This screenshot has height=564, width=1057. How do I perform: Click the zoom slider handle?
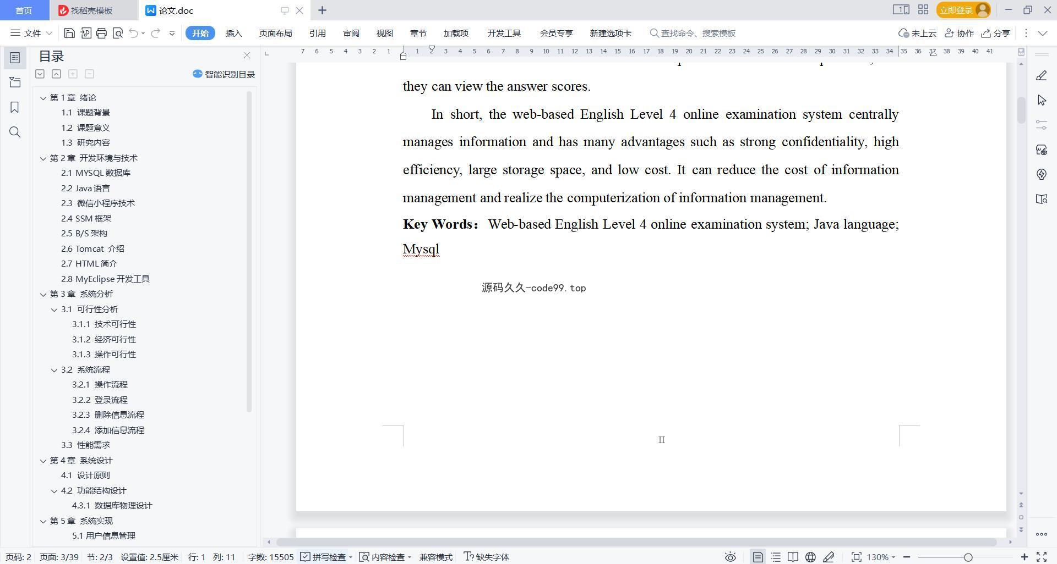[968, 557]
